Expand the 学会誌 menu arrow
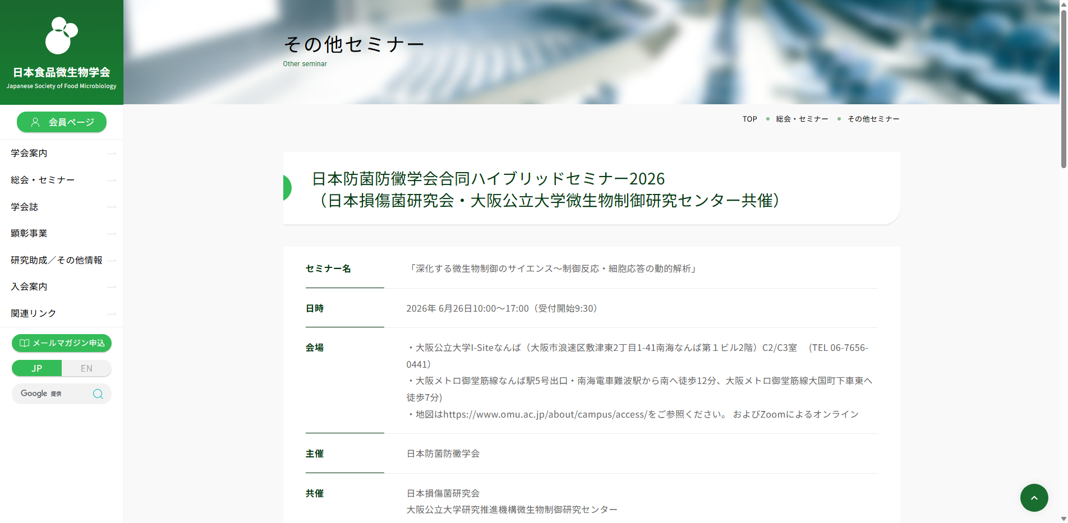The image size is (1068, 523). tap(111, 207)
